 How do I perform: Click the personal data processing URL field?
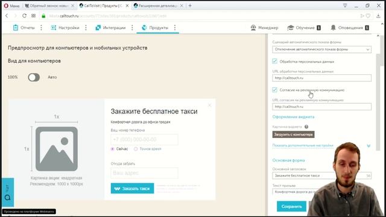click(321, 78)
